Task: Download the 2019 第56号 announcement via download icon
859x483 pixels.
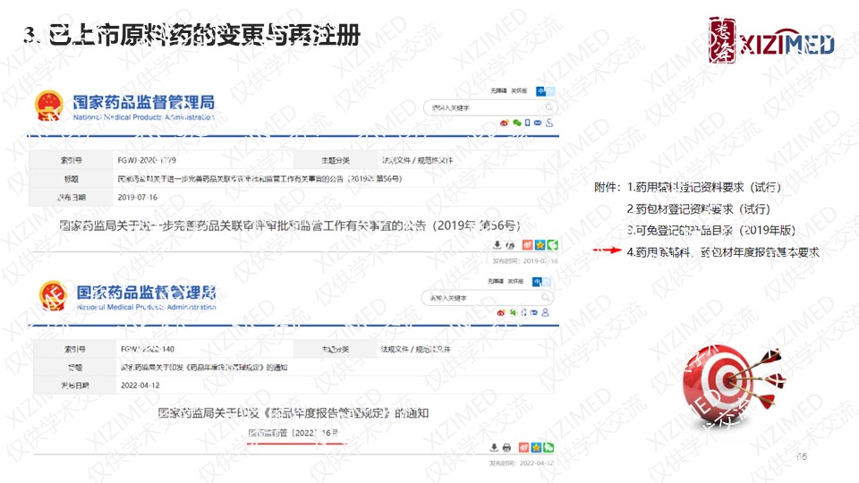Action: coord(498,245)
